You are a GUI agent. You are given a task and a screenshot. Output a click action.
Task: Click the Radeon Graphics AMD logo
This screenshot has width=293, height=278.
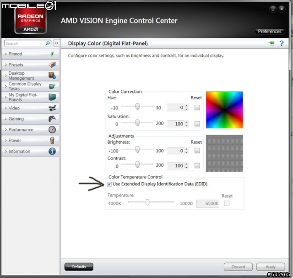coord(31,21)
